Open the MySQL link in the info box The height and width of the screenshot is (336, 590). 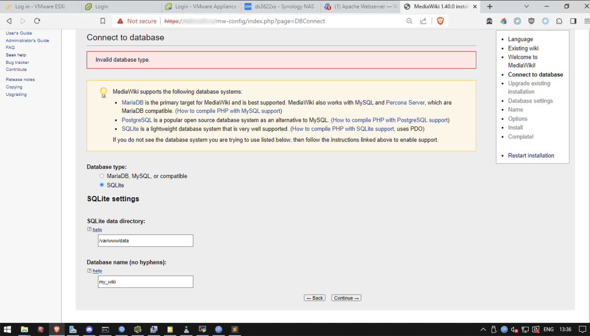tap(364, 103)
